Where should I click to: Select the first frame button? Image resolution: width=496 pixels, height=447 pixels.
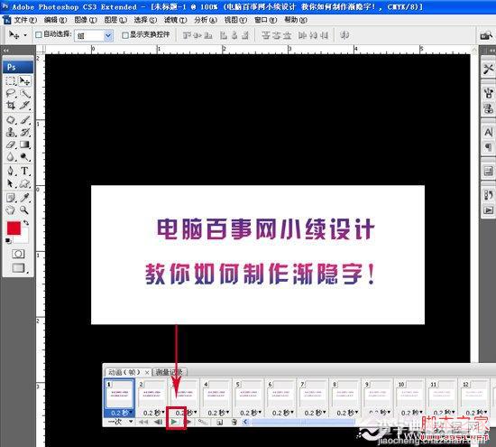(x=143, y=422)
